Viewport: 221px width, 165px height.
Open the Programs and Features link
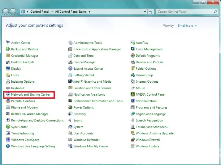151,107
